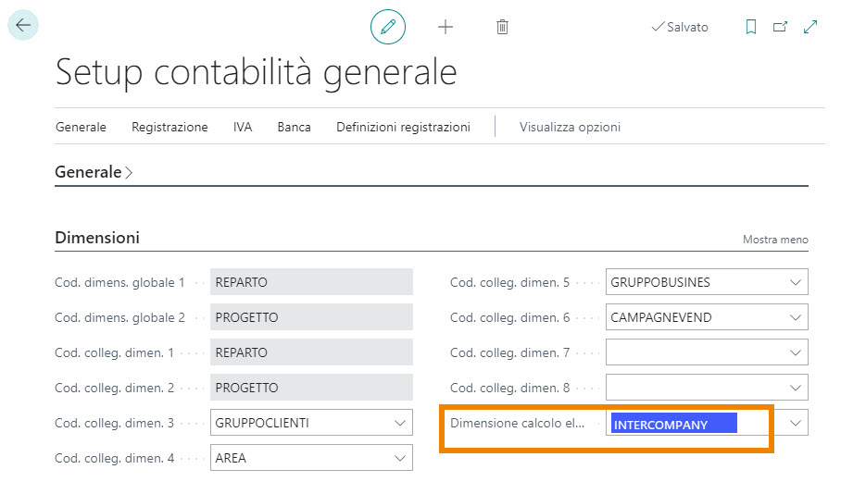Click the back arrow button
The height and width of the screenshot is (494, 866).
coord(23,26)
